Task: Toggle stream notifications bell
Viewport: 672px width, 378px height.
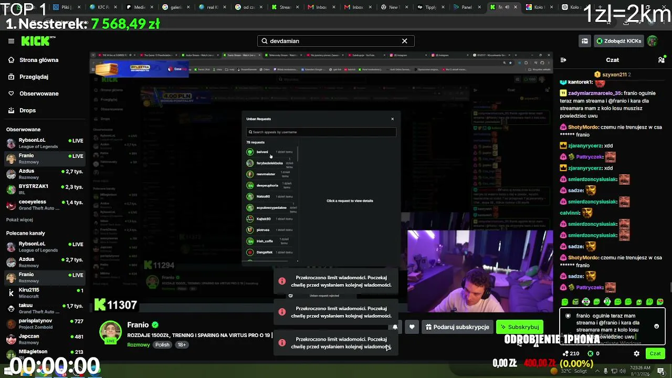Action: (x=395, y=327)
